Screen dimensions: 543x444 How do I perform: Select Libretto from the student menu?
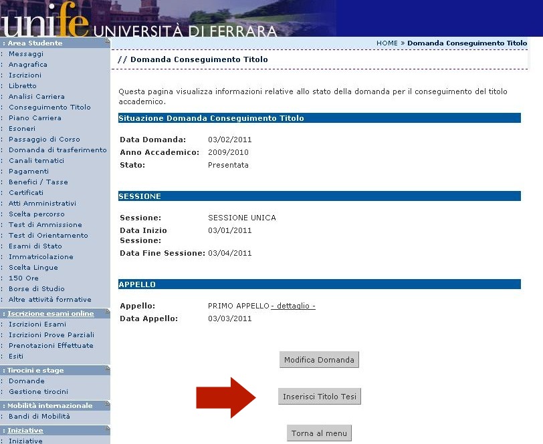23,86
